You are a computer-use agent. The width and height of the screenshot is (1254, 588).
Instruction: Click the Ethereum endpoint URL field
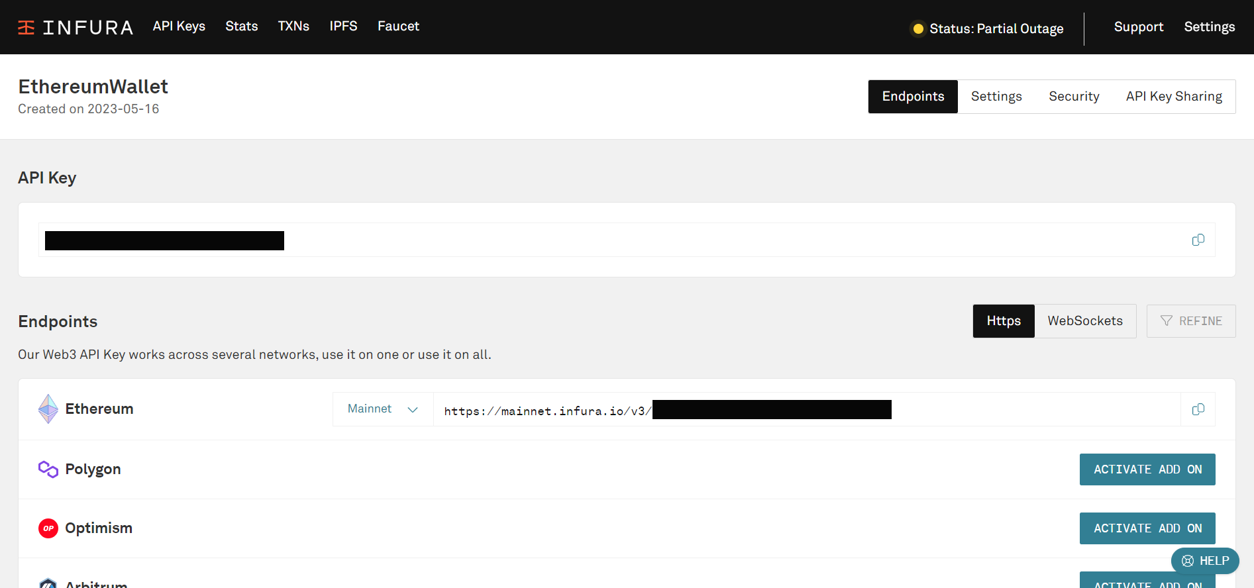(807, 409)
